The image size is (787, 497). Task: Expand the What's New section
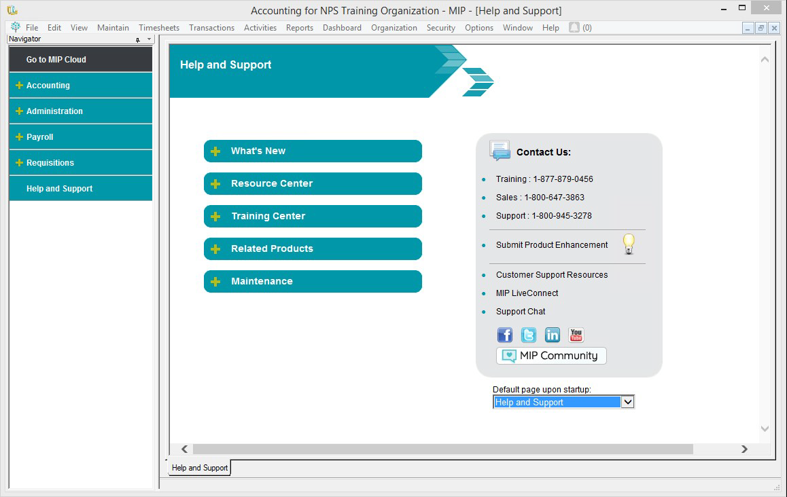point(313,151)
